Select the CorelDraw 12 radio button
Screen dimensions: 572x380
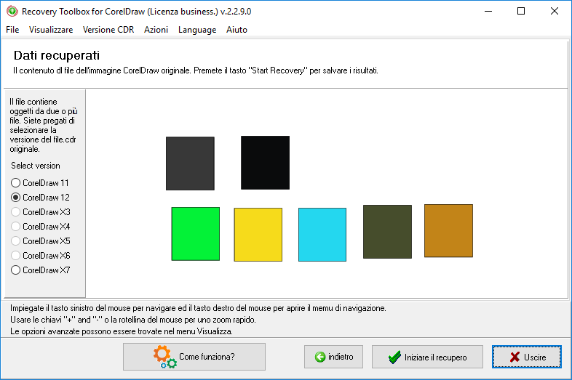[40, 197]
